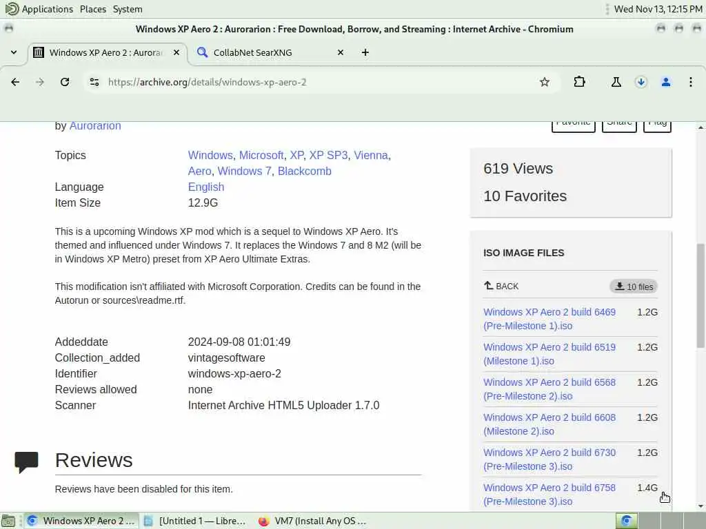The width and height of the screenshot is (706, 529).
Task: Click the clock showing Wed Nov 13
Action: 658,9
